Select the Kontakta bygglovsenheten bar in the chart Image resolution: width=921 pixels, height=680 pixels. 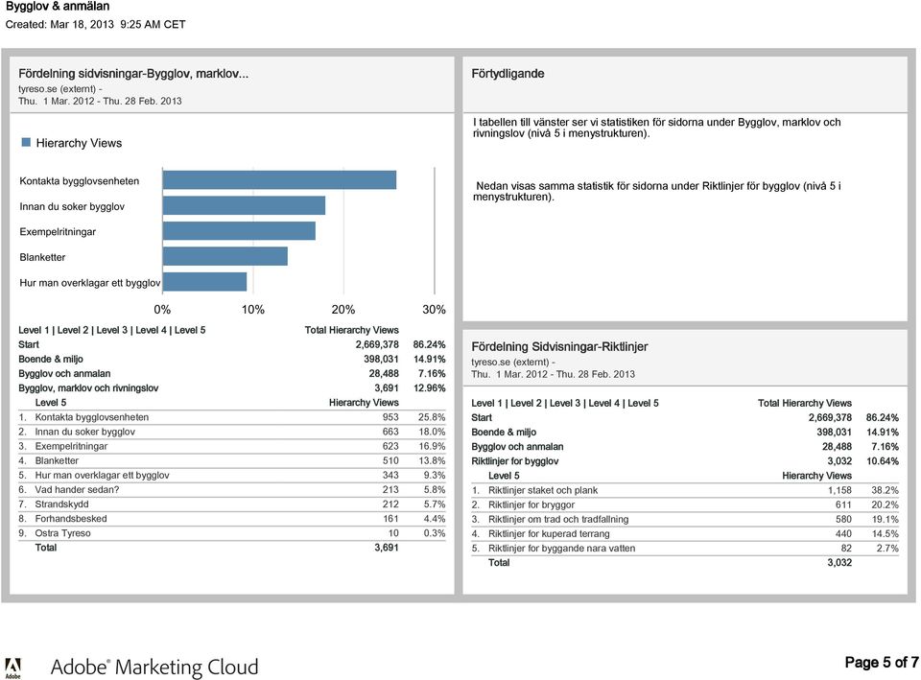pyautogui.click(x=279, y=179)
